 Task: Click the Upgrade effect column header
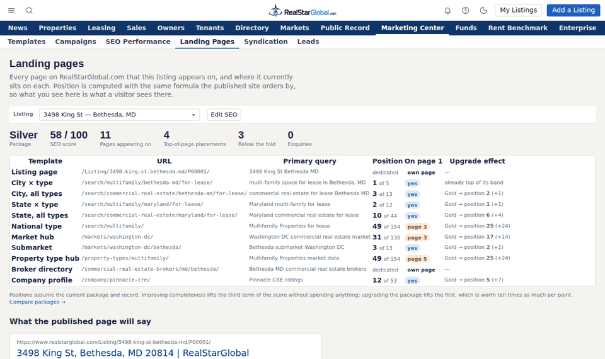[477, 161]
